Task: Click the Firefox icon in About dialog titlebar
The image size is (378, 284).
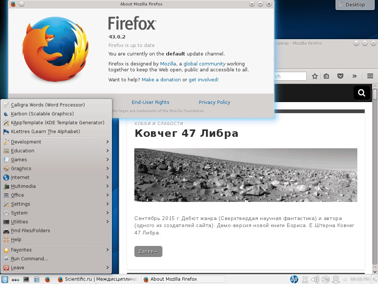Action: [13, 4]
